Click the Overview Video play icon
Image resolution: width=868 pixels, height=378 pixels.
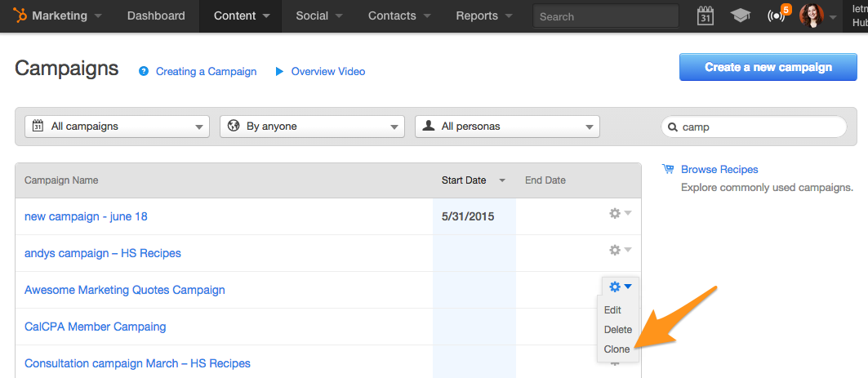tap(279, 71)
